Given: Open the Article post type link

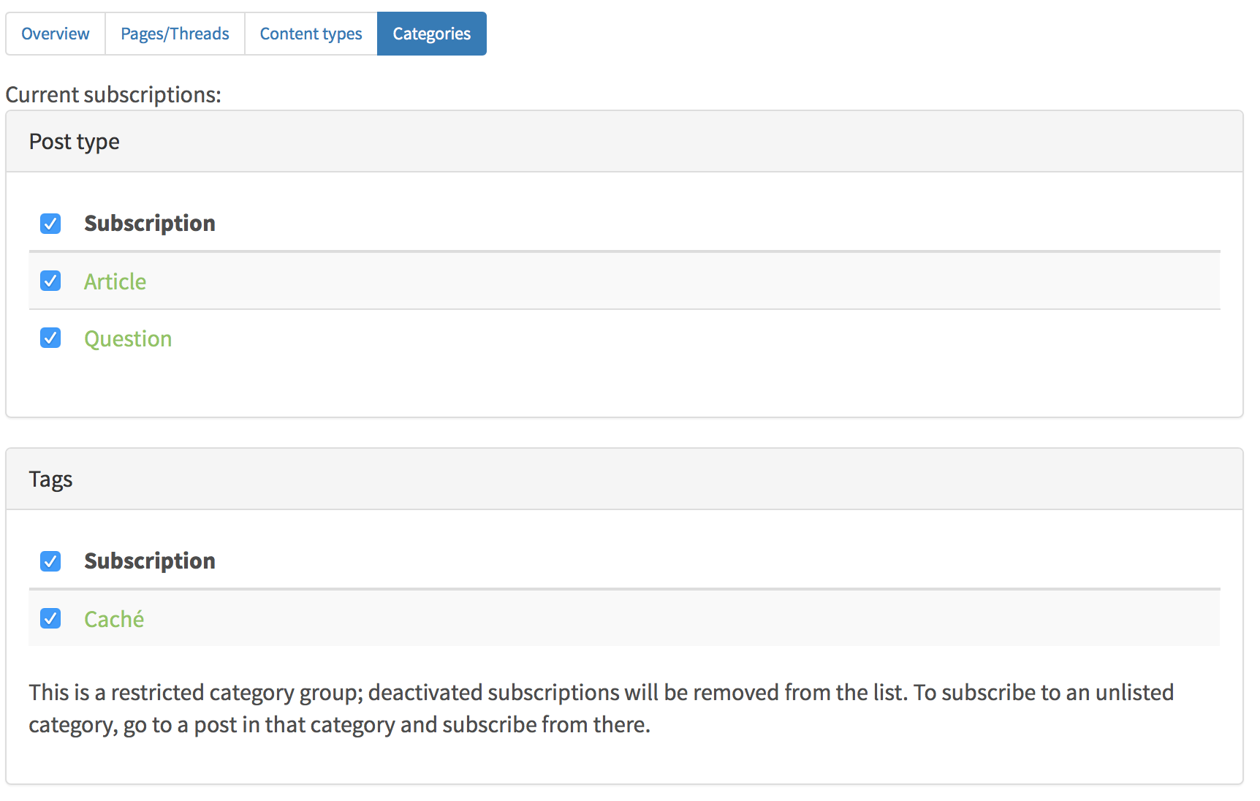Looking at the screenshot, I should click(x=115, y=281).
